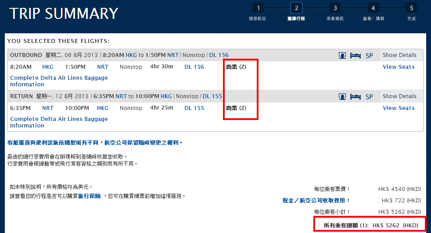Viewport: 431px width, 233px height.
Task: Open outbound Complete Delta Air Lines Baggage Information
Action: [59, 81]
